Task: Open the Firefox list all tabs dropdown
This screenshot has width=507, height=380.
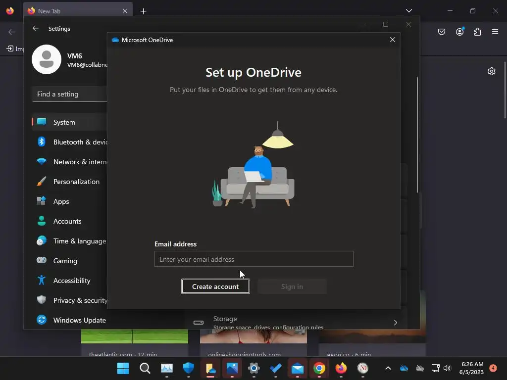Action: pyautogui.click(x=408, y=11)
